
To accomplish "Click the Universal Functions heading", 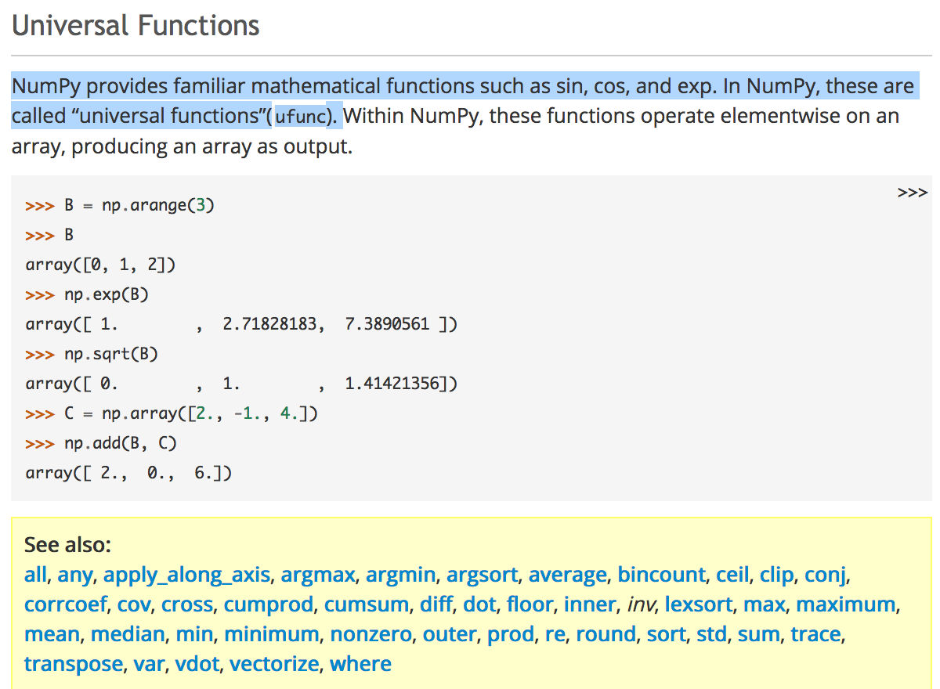I will click(x=136, y=26).
